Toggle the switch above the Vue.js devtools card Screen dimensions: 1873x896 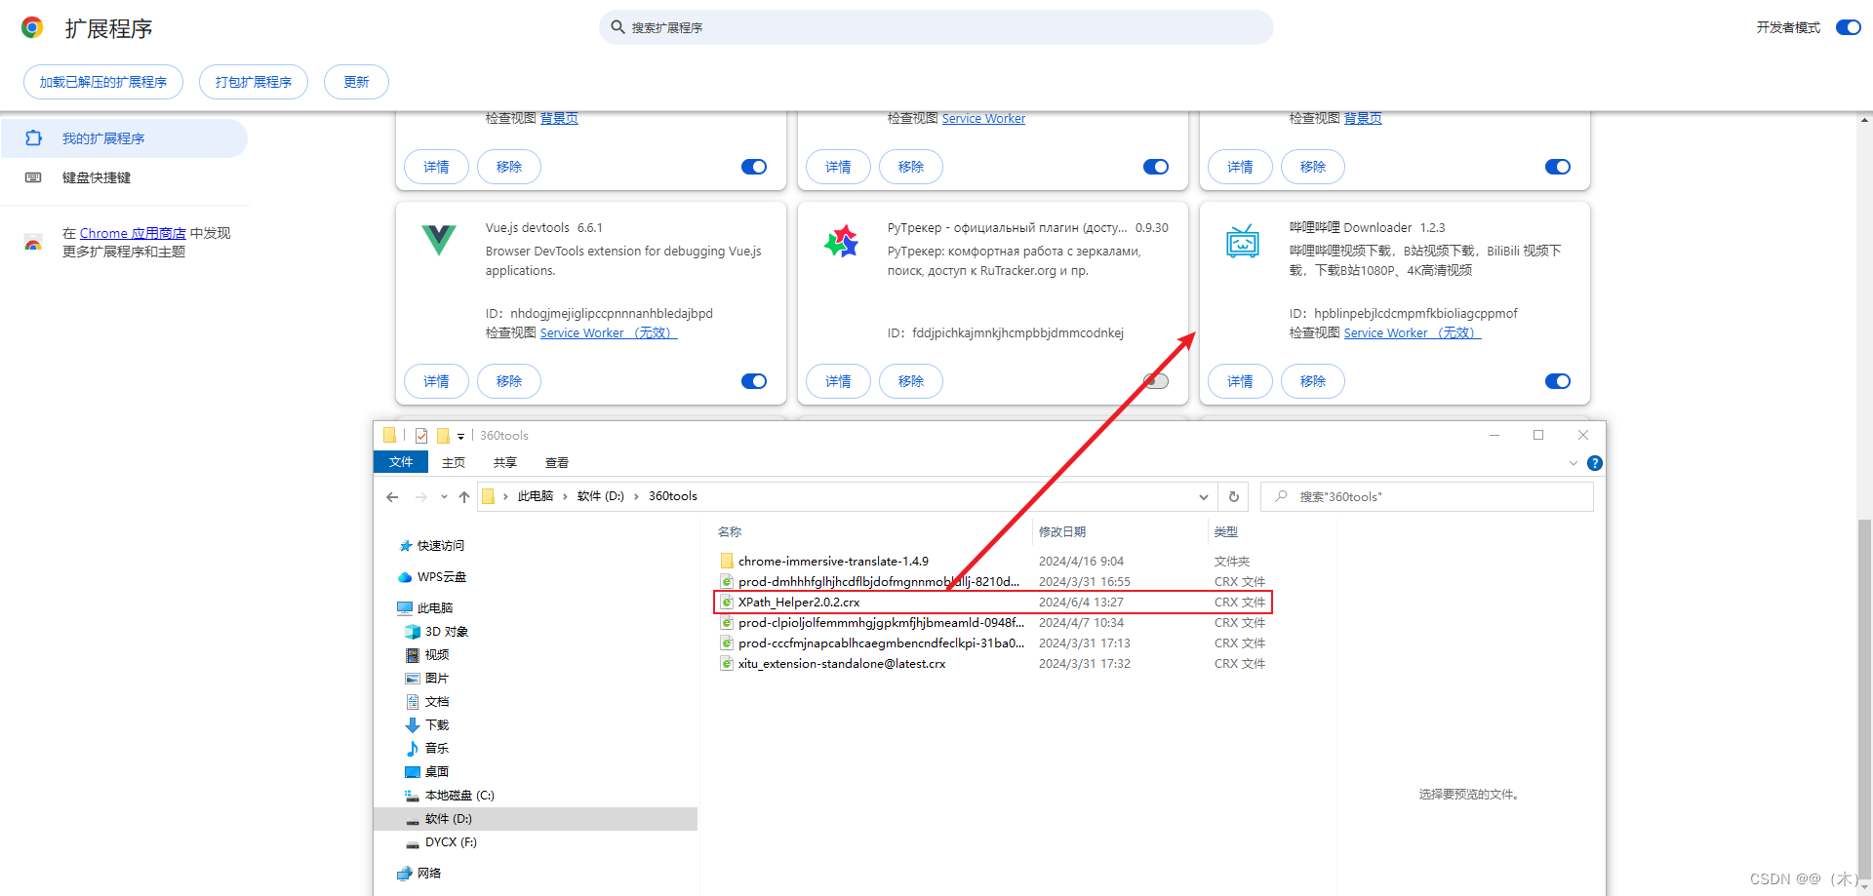click(x=754, y=167)
